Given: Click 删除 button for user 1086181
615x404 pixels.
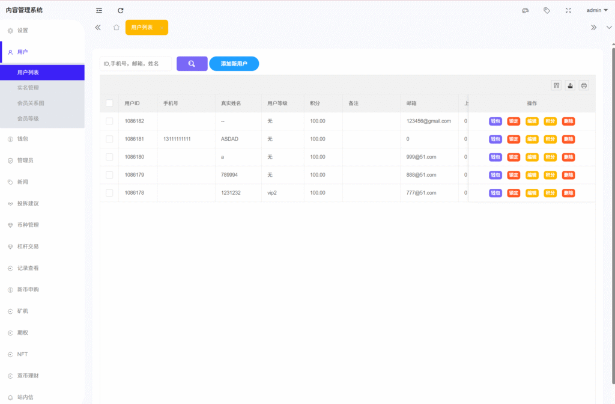Looking at the screenshot, I should (568, 139).
